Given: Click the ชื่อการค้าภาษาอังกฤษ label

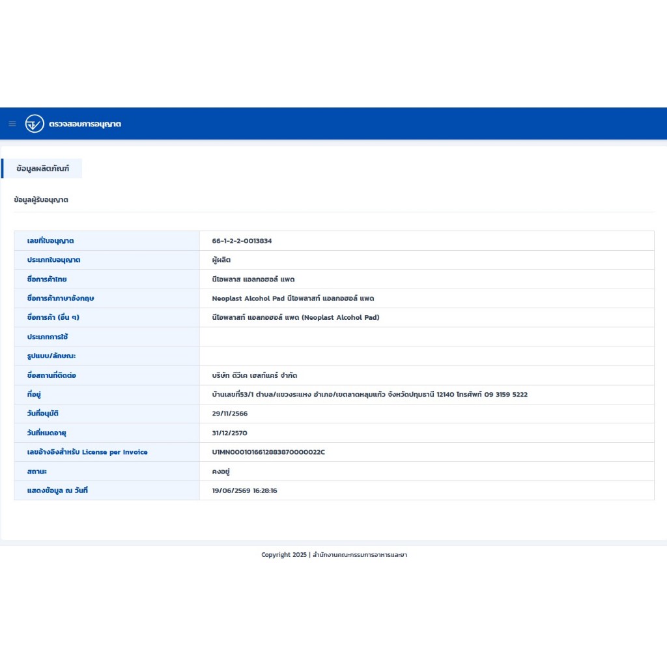Looking at the screenshot, I should click(x=61, y=298).
